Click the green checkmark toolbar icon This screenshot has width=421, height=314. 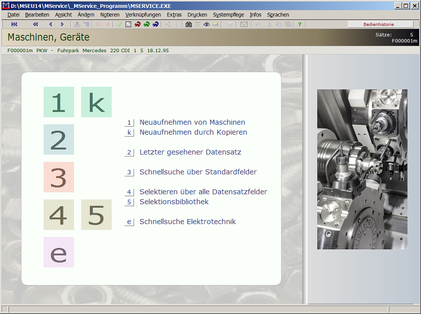[x=120, y=24]
